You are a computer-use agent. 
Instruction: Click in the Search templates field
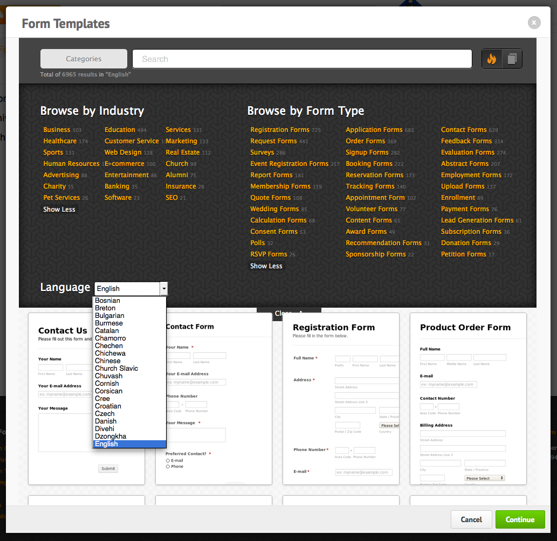(x=302, y=59)
